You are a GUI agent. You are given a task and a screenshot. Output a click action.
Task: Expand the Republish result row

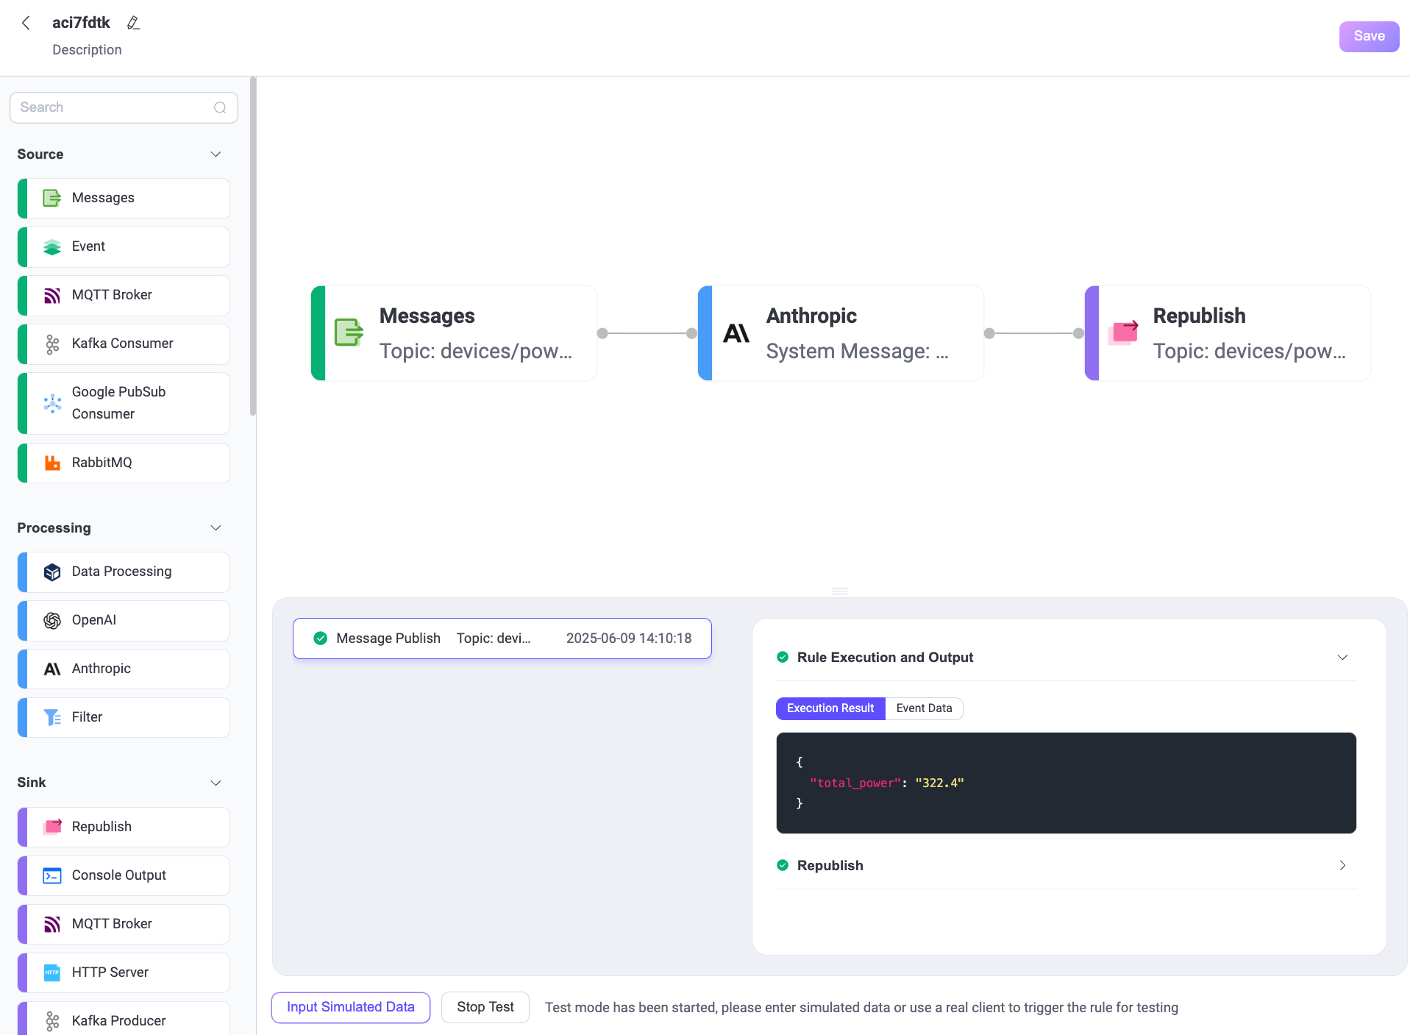(1342, 866)
